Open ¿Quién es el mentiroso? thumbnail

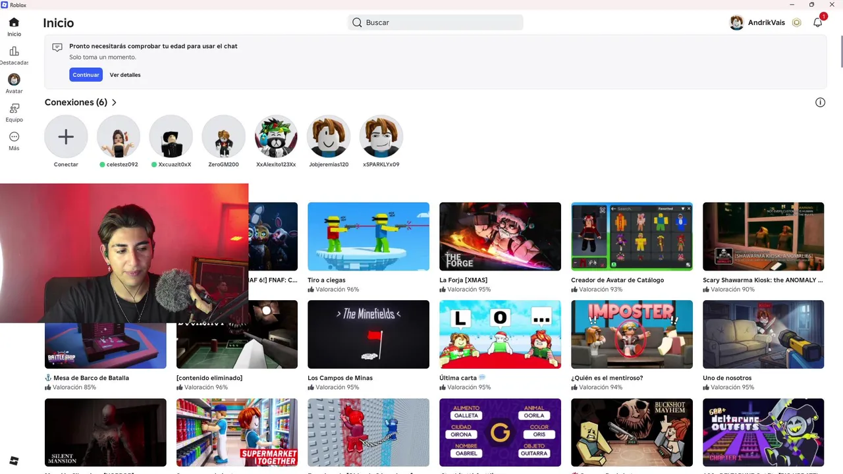tap(632, 334)
